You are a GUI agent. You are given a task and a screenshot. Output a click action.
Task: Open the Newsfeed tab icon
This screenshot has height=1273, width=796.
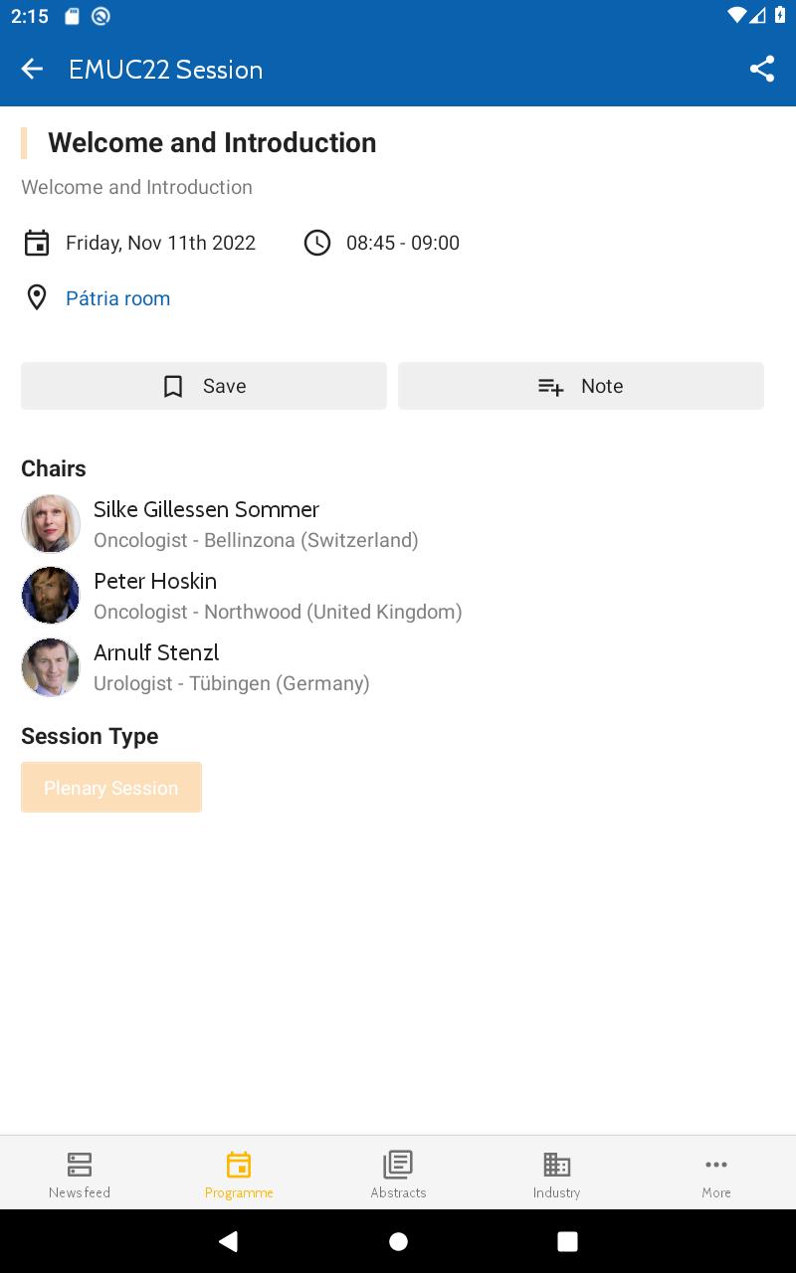pos(80,1164)
